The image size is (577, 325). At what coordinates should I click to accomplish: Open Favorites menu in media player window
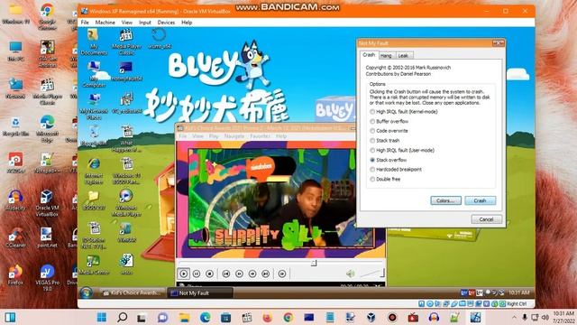tap(260, 136)
